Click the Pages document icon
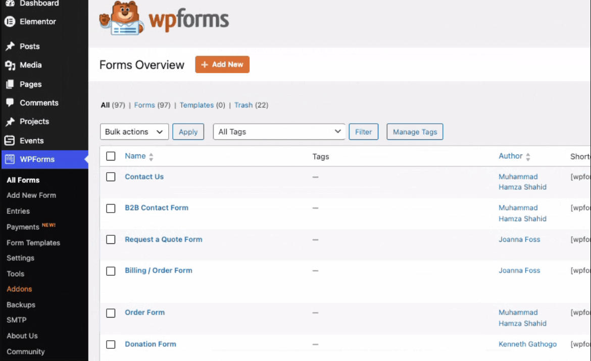 pos(10,84)
